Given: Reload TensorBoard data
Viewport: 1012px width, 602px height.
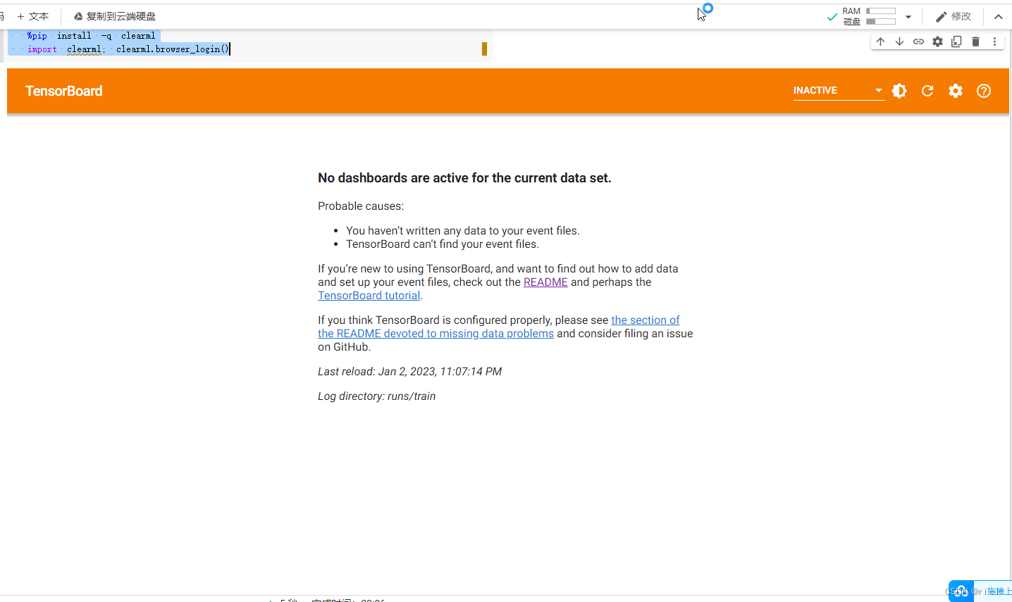Looking at the screenshot, I should coord(927,91).
